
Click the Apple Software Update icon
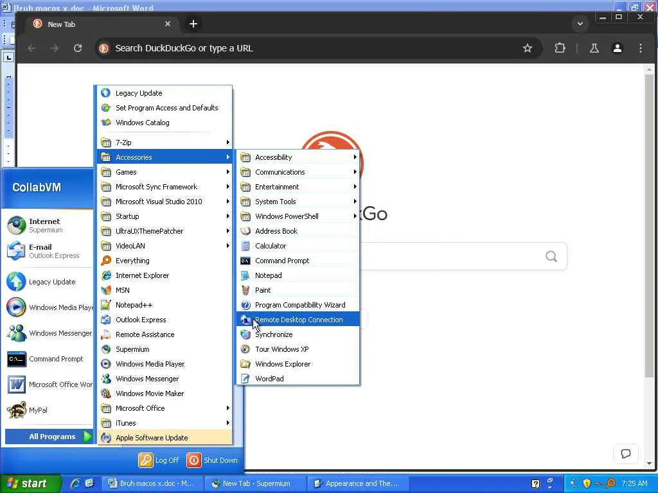click(x=106, y=438)
